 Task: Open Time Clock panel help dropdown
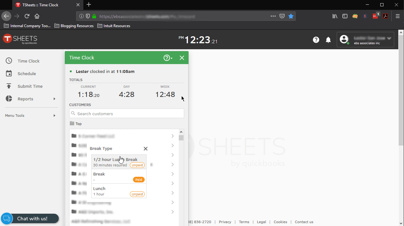[168, 58]
